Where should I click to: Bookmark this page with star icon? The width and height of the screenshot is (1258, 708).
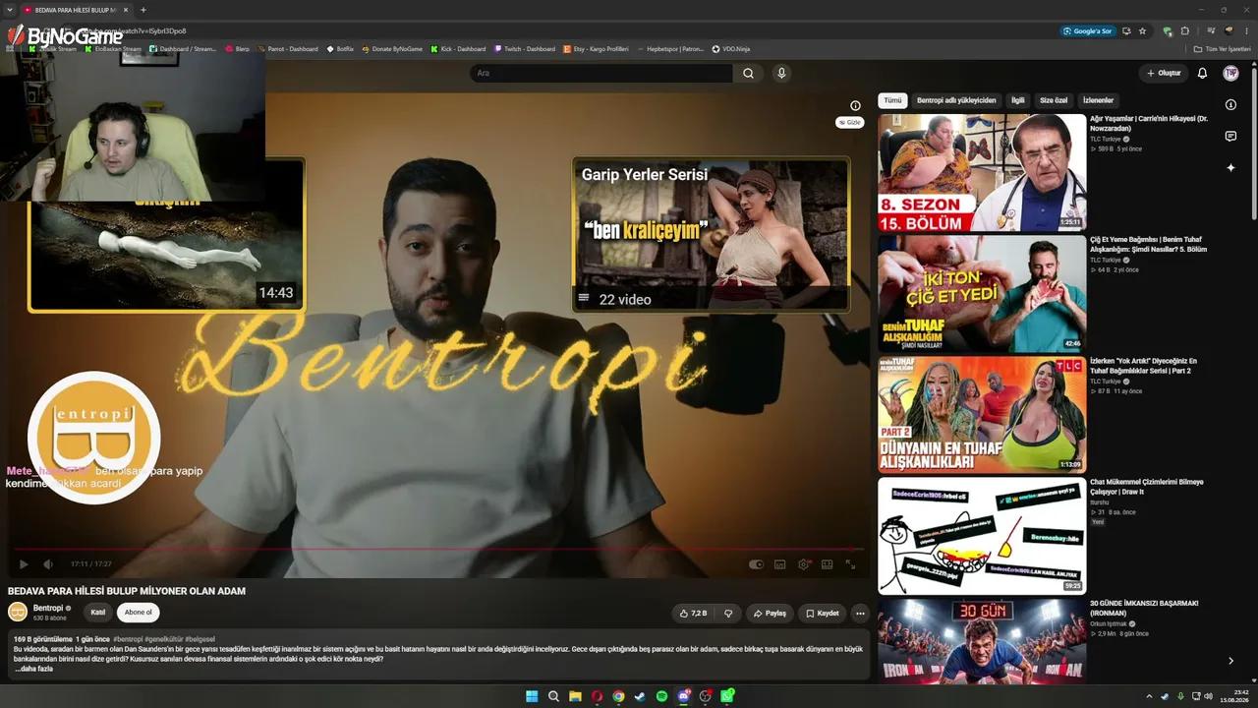[1142, 30]
